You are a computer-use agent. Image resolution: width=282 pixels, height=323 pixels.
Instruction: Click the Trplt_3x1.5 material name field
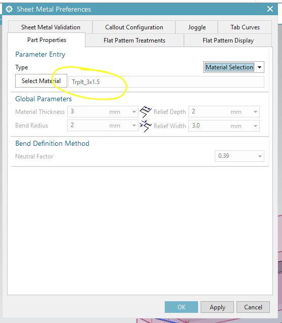[166, 82]
